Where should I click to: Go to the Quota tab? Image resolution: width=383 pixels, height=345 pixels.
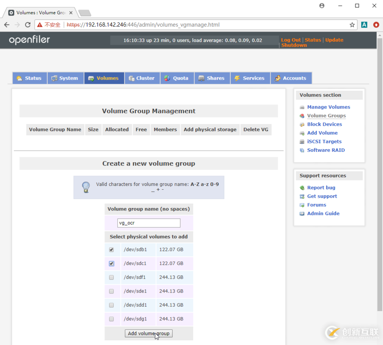[176, 78]
